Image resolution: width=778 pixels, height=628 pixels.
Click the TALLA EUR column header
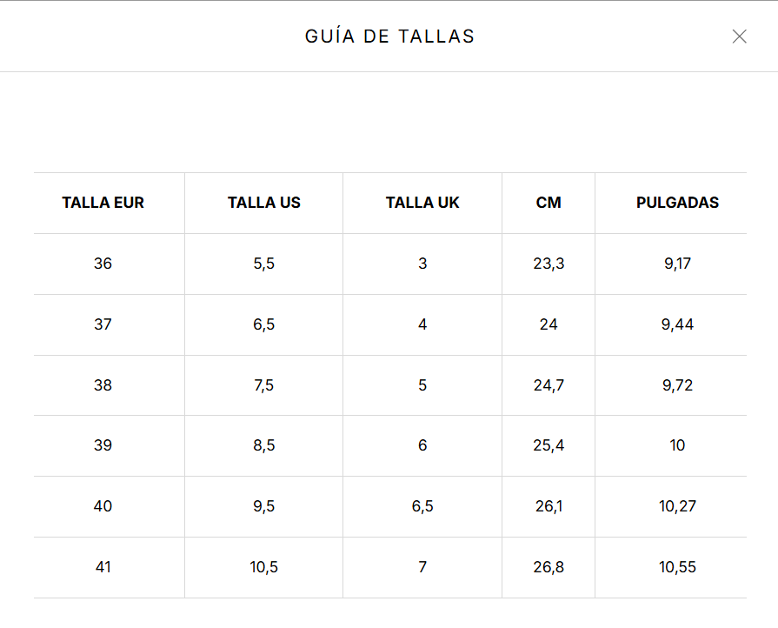[103, 203]
